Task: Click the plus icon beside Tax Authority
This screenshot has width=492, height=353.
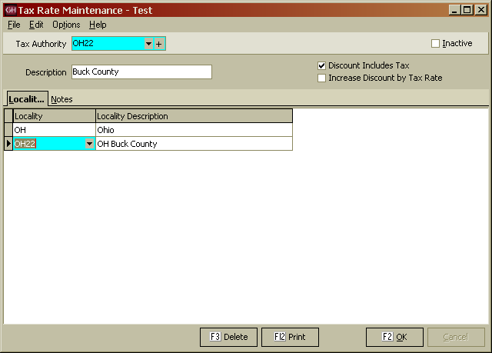Action: (x=159, y=44)
